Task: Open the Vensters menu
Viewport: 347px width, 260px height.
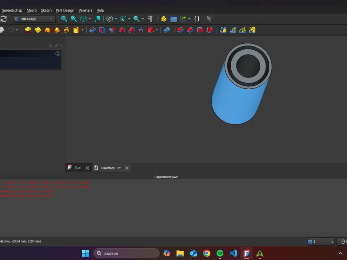Action: pos(85,10)
